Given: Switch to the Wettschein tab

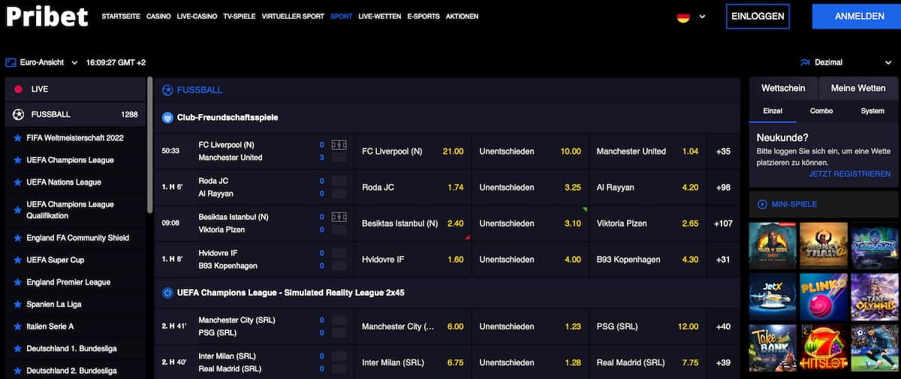Looking at the screenshot, I should tap(783, 89).
